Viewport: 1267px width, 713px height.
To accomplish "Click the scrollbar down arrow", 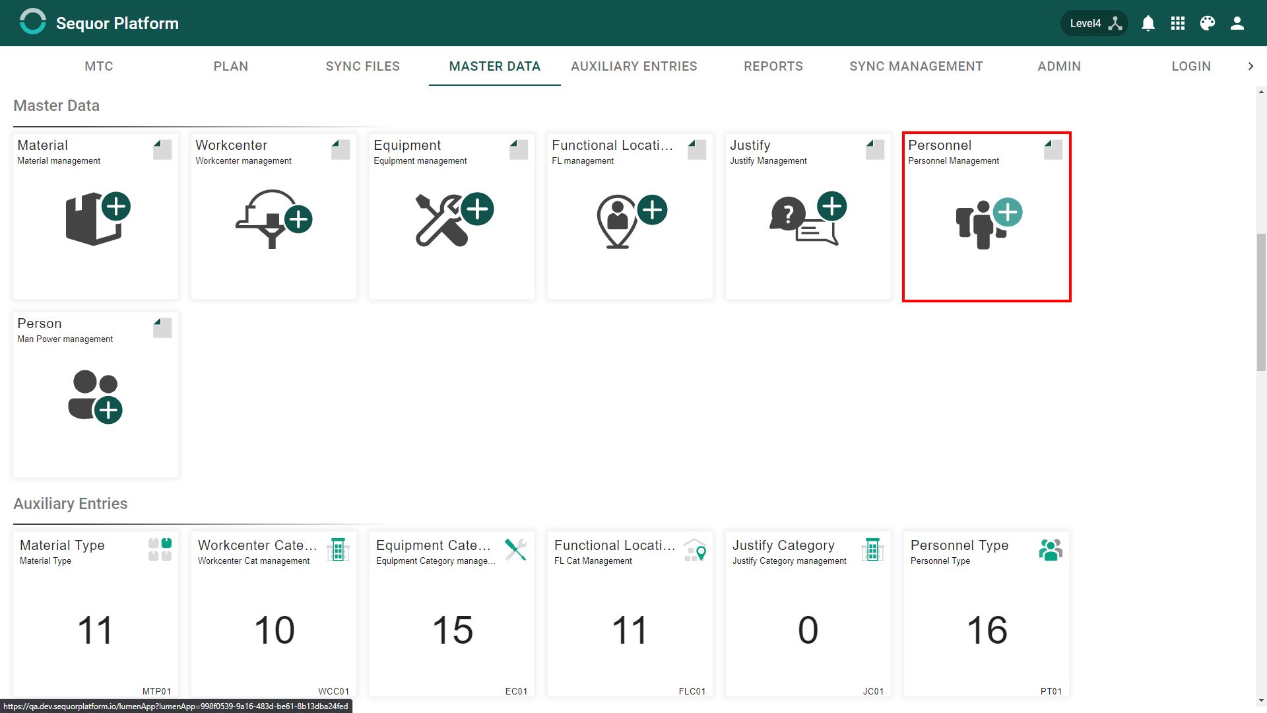I will pos(1261,701).
